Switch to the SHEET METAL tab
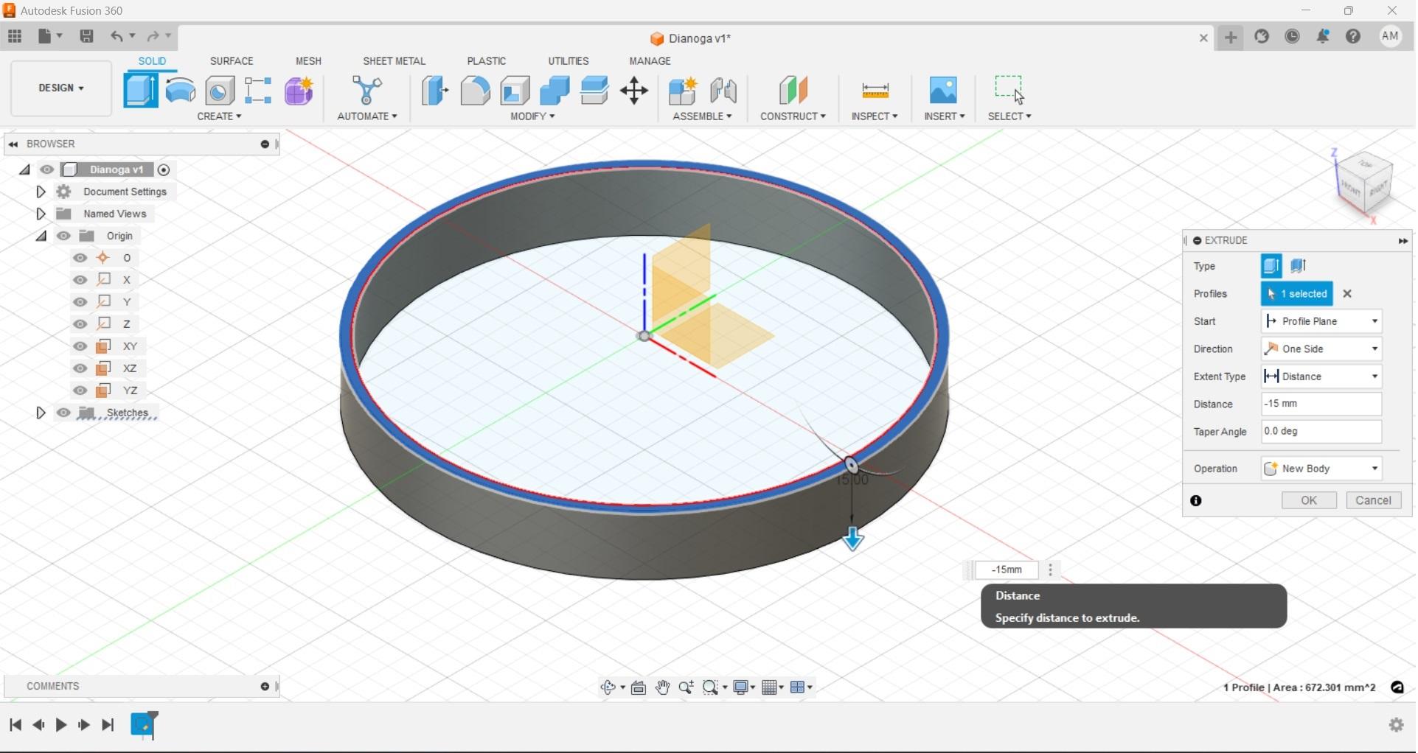1418x753 pixels. (395, 61)
